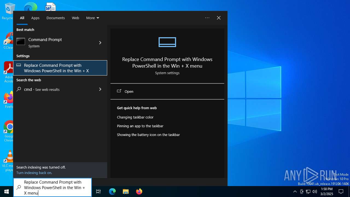Expand Command Prompt result with arrow
The width and height of the screenshot is (350, 197).
pos(100,43)
